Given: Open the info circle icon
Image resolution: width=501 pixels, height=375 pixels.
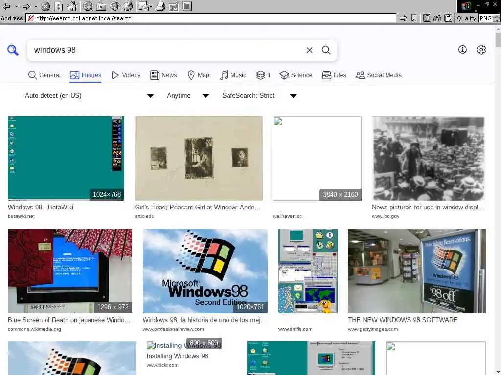Looking at the screenshot, I should point(462,49).
